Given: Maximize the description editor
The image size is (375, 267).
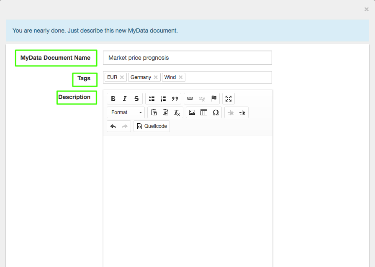Looking at the screenshot, I should tap(229, 99).
